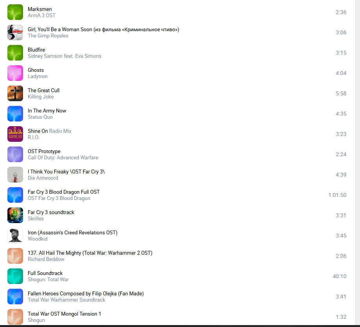The height and width of the screenshot is (327, 360).
Task: Click the Far Cry 3 soundtrack album cover
Action: click(15, 215)
